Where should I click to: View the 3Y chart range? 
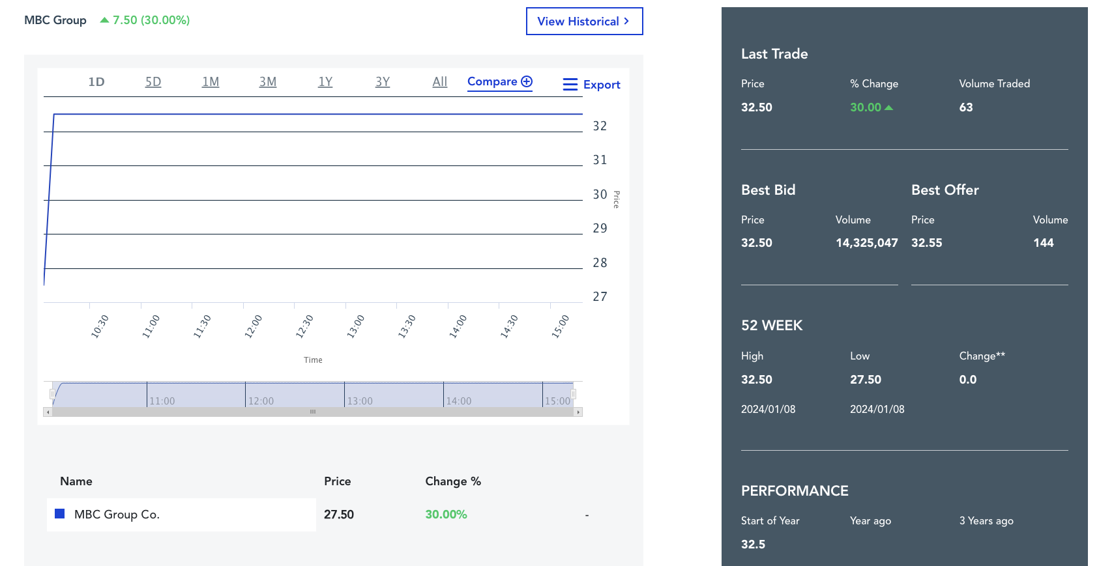click(383, 82)
